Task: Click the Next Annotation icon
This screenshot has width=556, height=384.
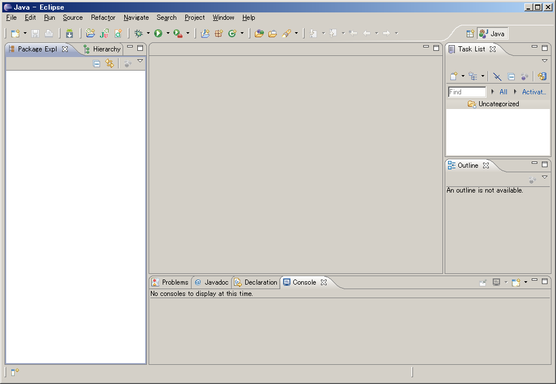Action: tap(313, 33)
